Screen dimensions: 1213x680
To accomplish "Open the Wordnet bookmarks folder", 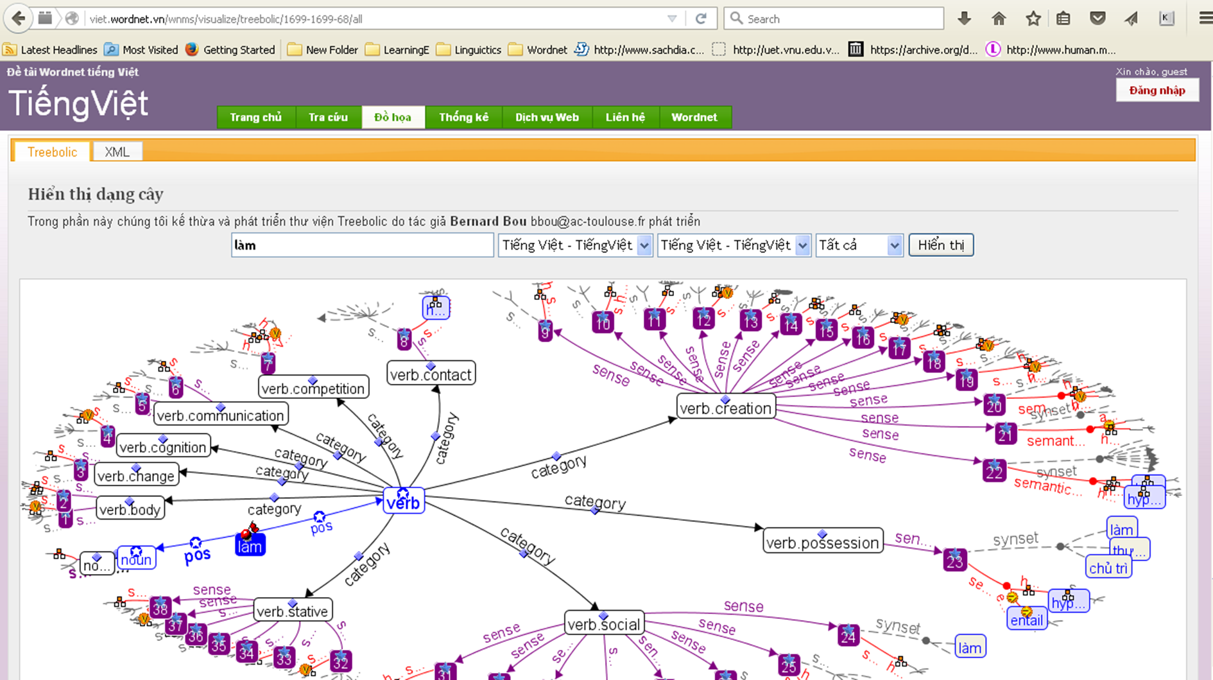I will point(538,49).
